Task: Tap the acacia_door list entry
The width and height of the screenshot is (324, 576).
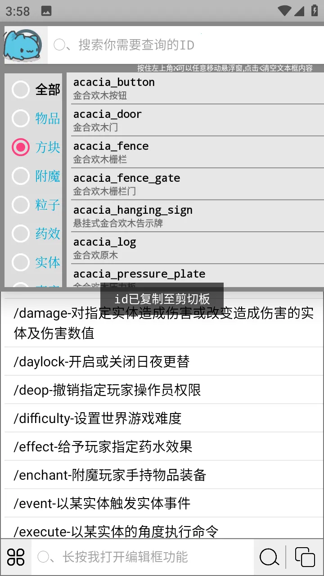Action: (197, 120)
